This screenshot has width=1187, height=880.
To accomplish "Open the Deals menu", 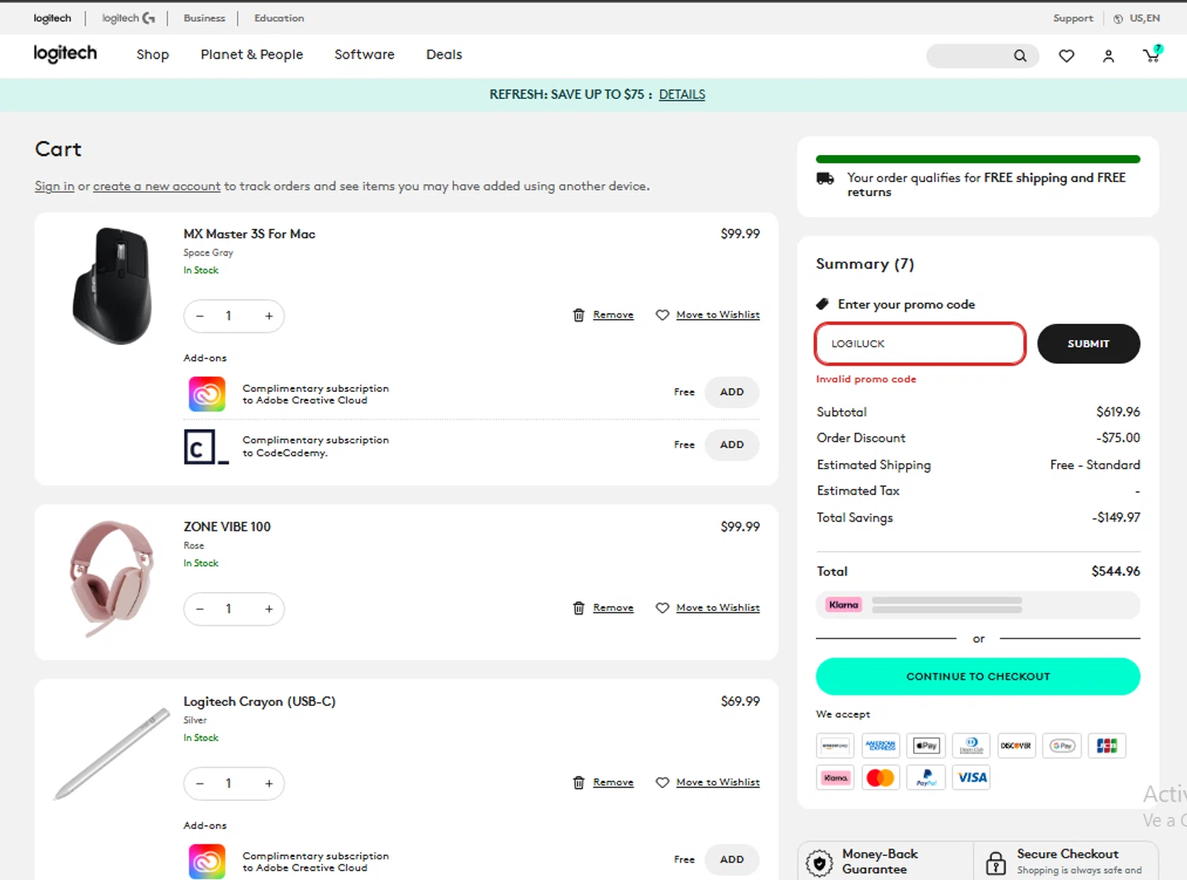I will pyautogui.click(x=444, y=55).
